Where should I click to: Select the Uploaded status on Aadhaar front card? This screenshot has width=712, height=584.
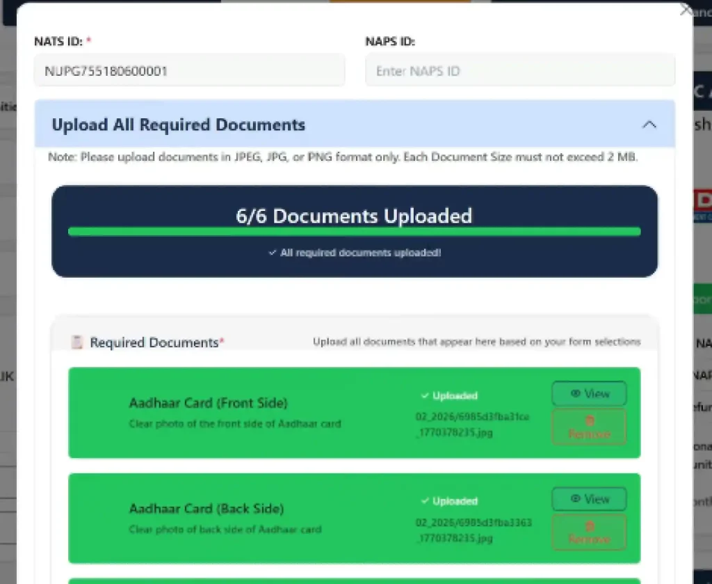451,395
